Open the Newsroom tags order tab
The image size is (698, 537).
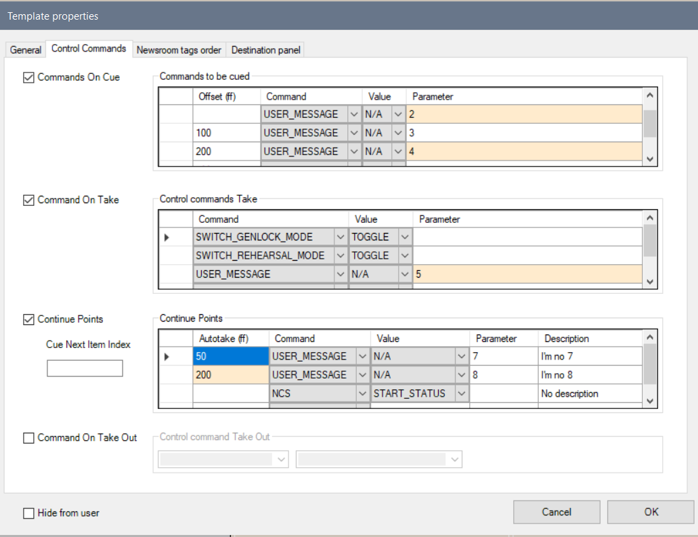coord(179,50)
